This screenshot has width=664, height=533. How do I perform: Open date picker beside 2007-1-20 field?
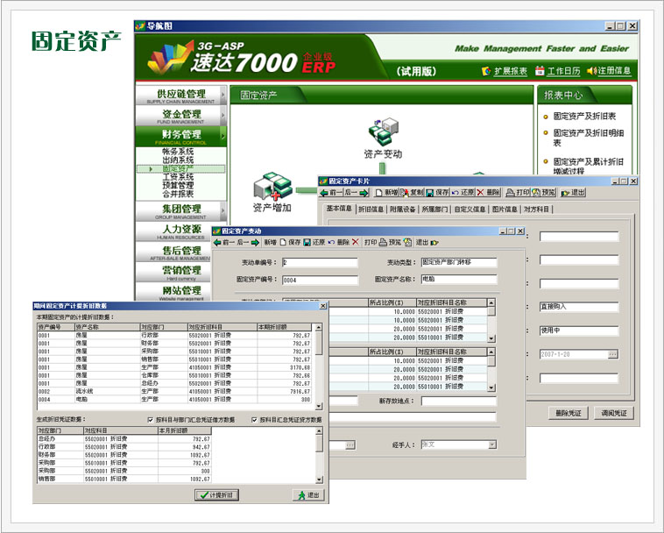(613, 354)
